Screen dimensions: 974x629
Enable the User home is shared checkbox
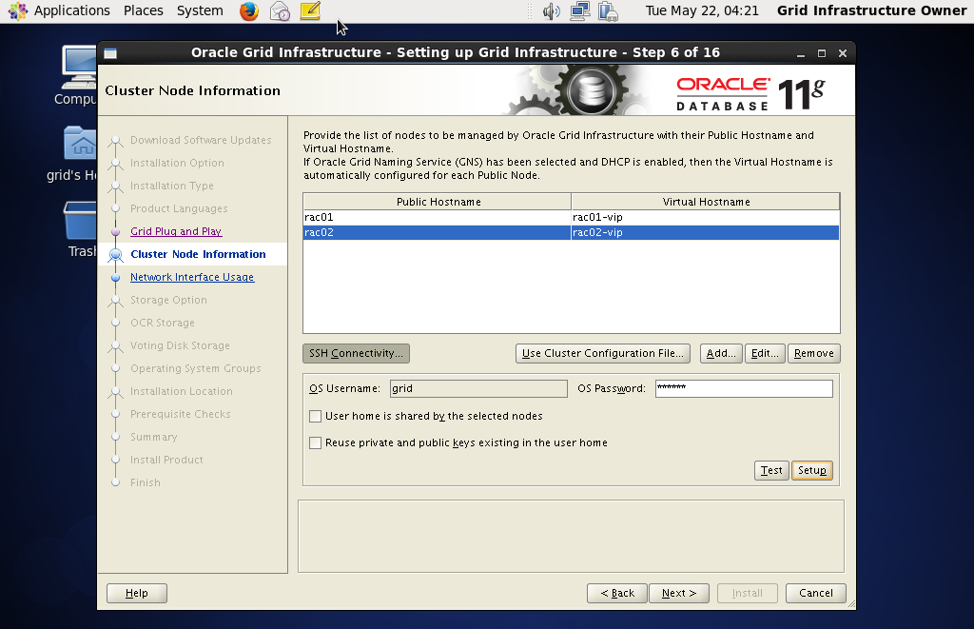[x=315, y=416]
